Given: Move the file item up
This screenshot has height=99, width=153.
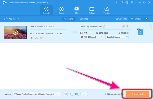Looking at the screenshot, I should tap(151, 28).
